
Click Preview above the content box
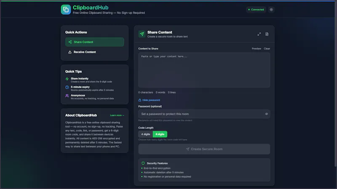257,49
